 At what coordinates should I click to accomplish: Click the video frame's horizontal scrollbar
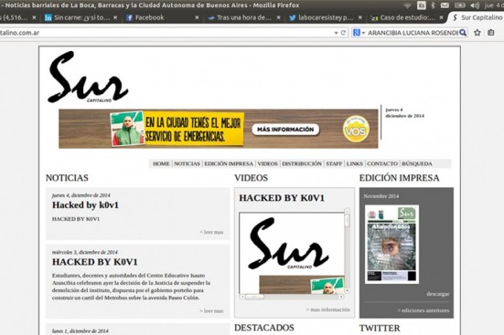(x=292, y=297)
